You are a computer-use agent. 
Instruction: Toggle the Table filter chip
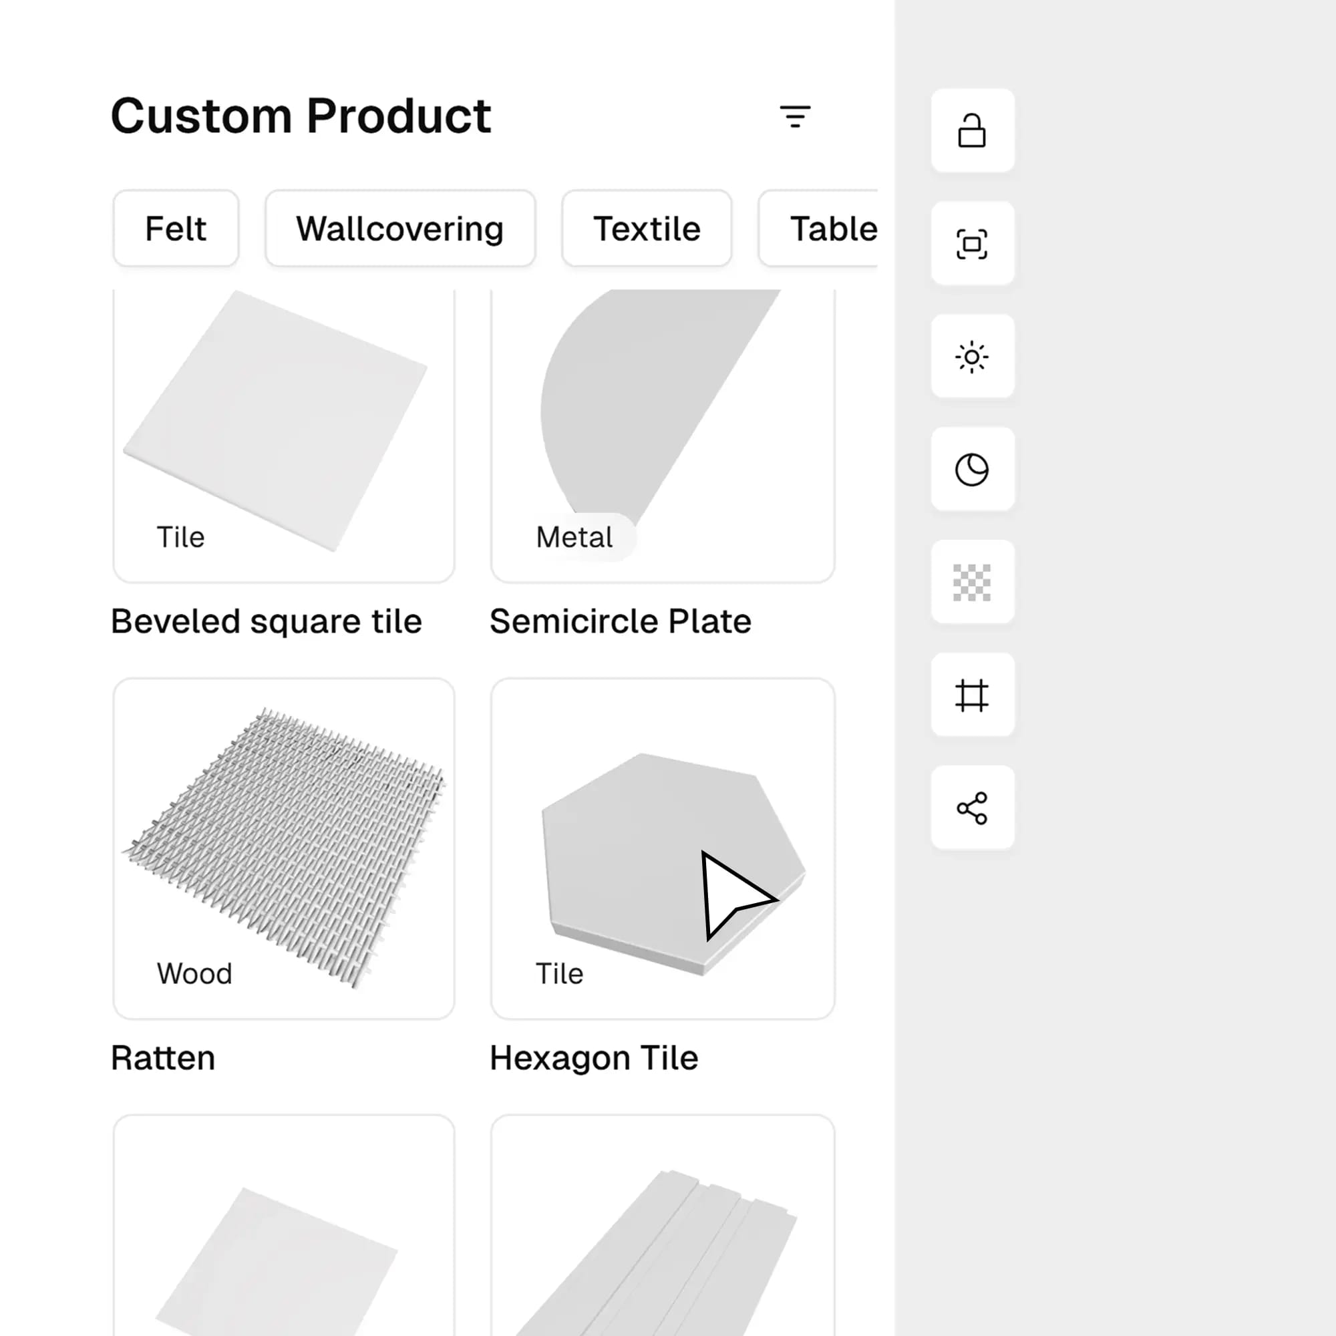(832, 228)
